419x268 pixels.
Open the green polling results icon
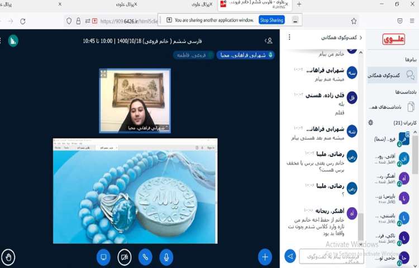click(x=13, y=41)
